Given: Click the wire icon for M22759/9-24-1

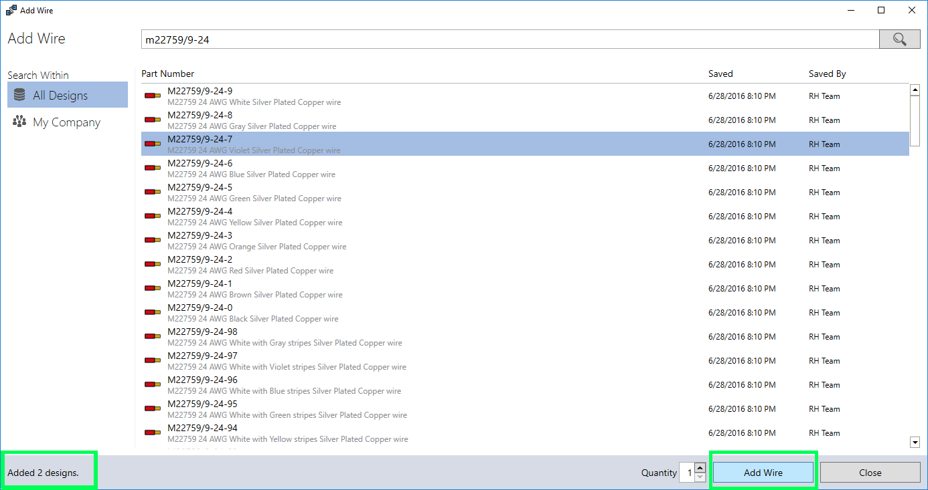Looking at the screenshot, I should tap(153, 289).
